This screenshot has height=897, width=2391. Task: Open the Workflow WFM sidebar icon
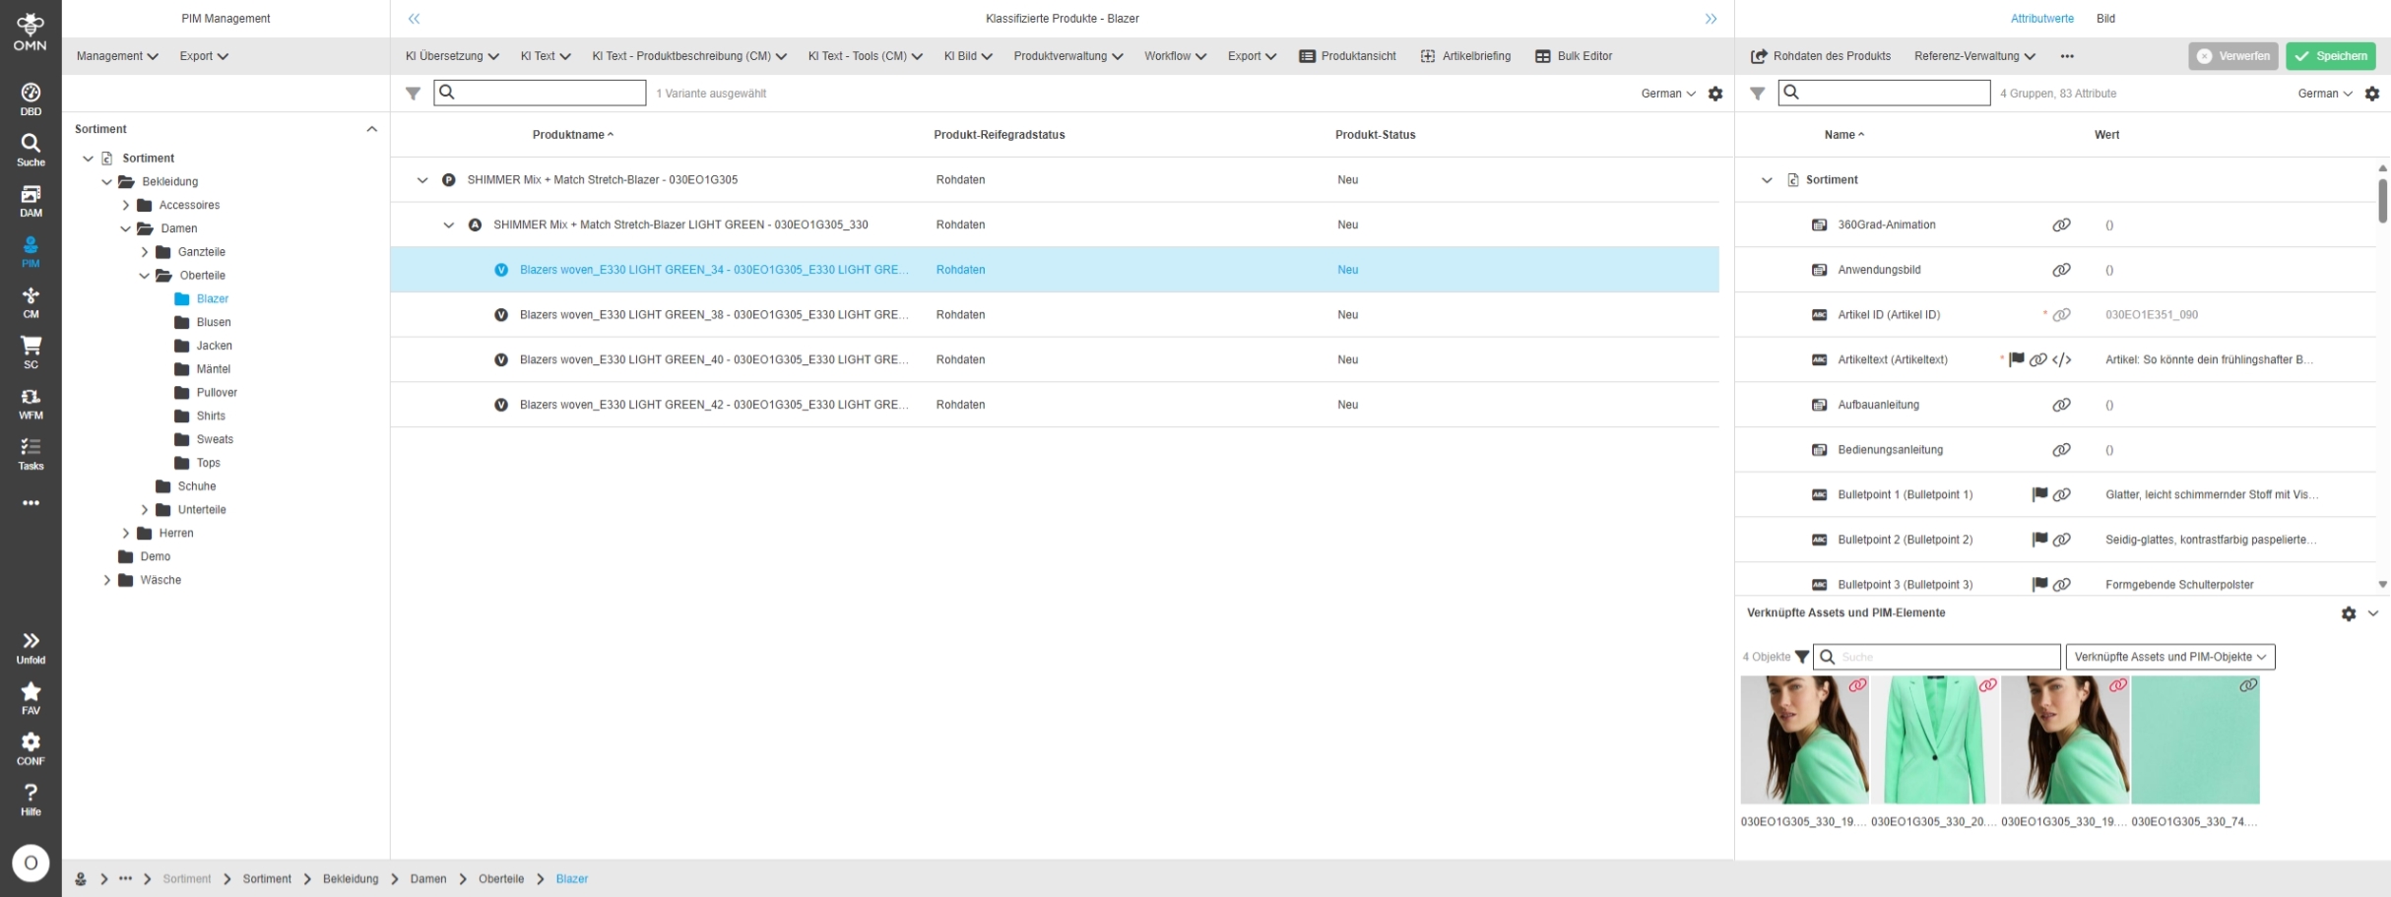click(31, 403)
